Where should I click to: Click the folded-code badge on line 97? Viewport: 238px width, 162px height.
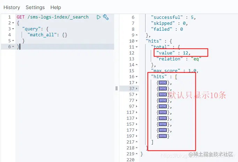pos(163,106)
